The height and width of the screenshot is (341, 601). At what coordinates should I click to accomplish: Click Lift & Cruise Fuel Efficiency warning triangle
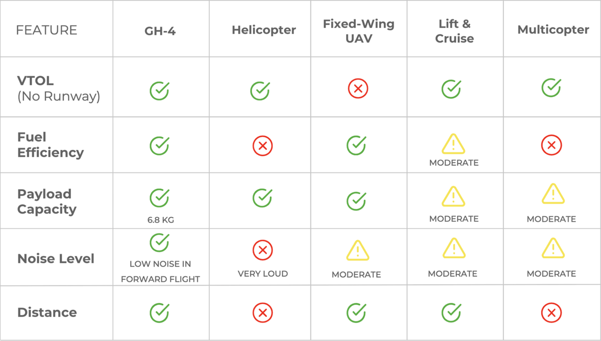[x=453, y=144]
